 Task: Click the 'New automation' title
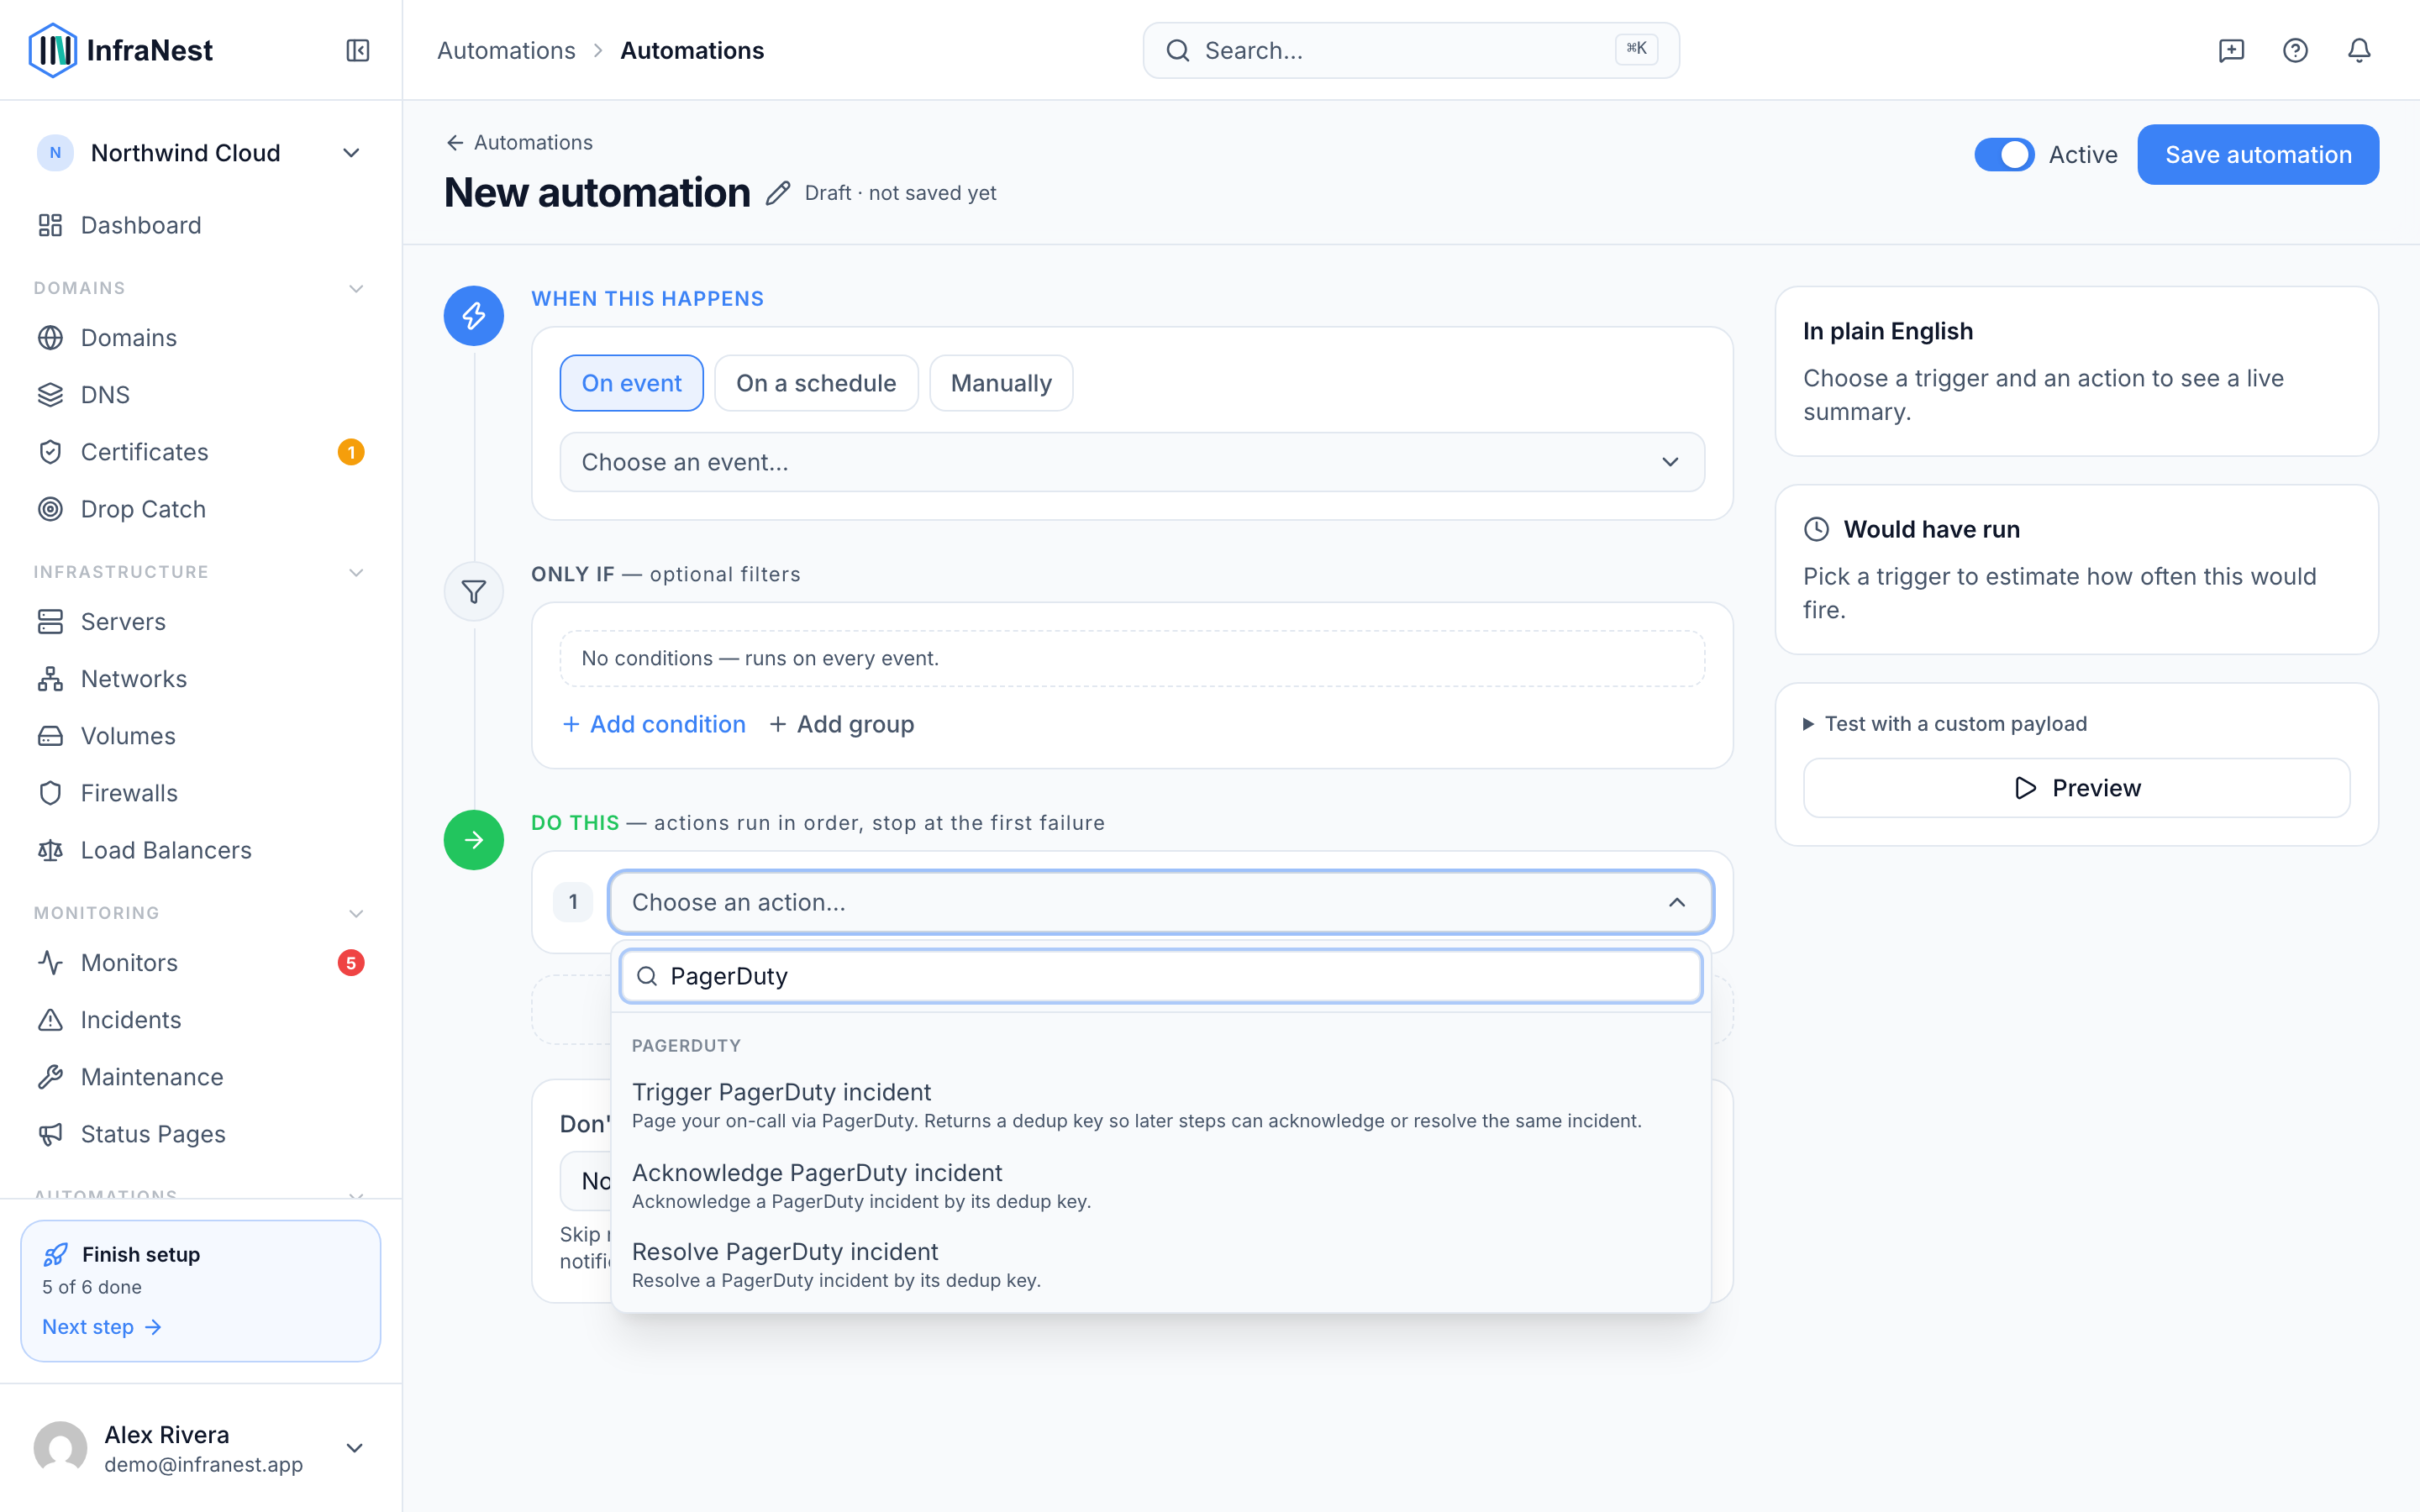(x=597, y=193)
